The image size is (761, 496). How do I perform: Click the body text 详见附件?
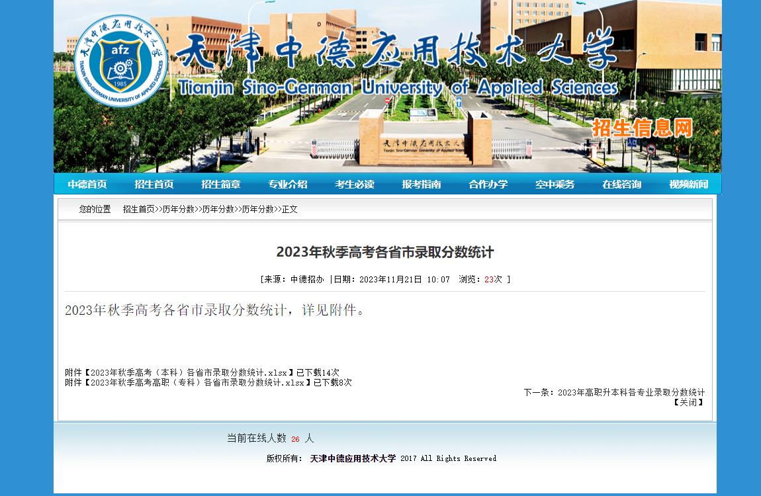[329, 310]
